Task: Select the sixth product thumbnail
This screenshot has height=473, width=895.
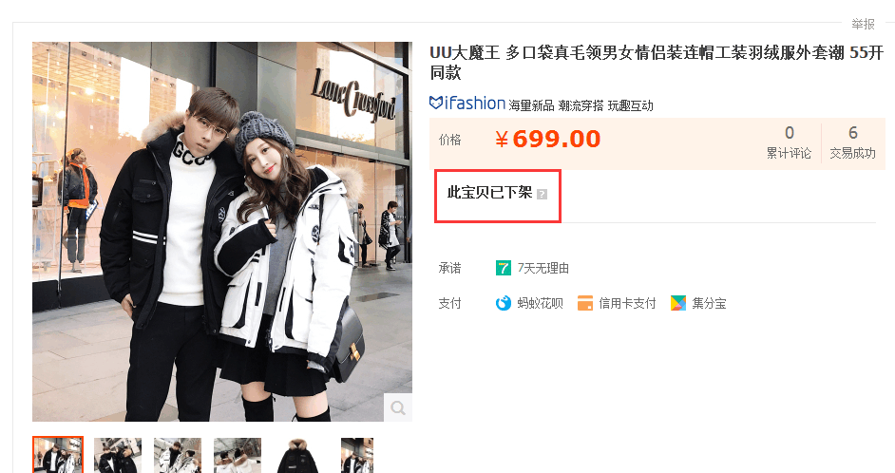Action: coord(357,455)
